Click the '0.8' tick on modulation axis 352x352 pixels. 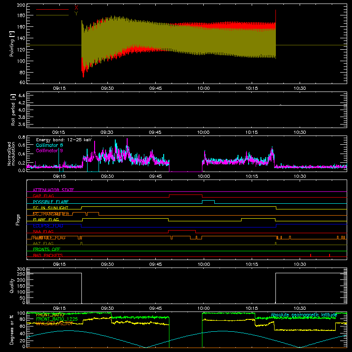point(22,137)
